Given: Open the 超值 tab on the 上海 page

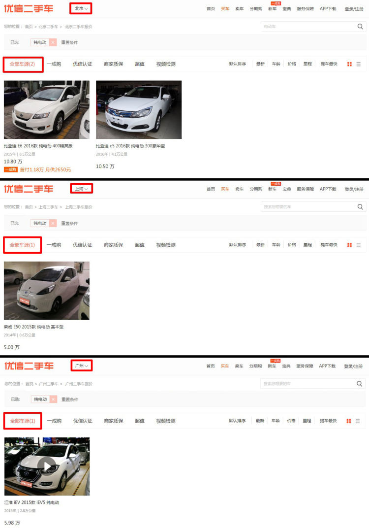Looking at the screenshot, I should pyautogui.click(x=140, y=245).
